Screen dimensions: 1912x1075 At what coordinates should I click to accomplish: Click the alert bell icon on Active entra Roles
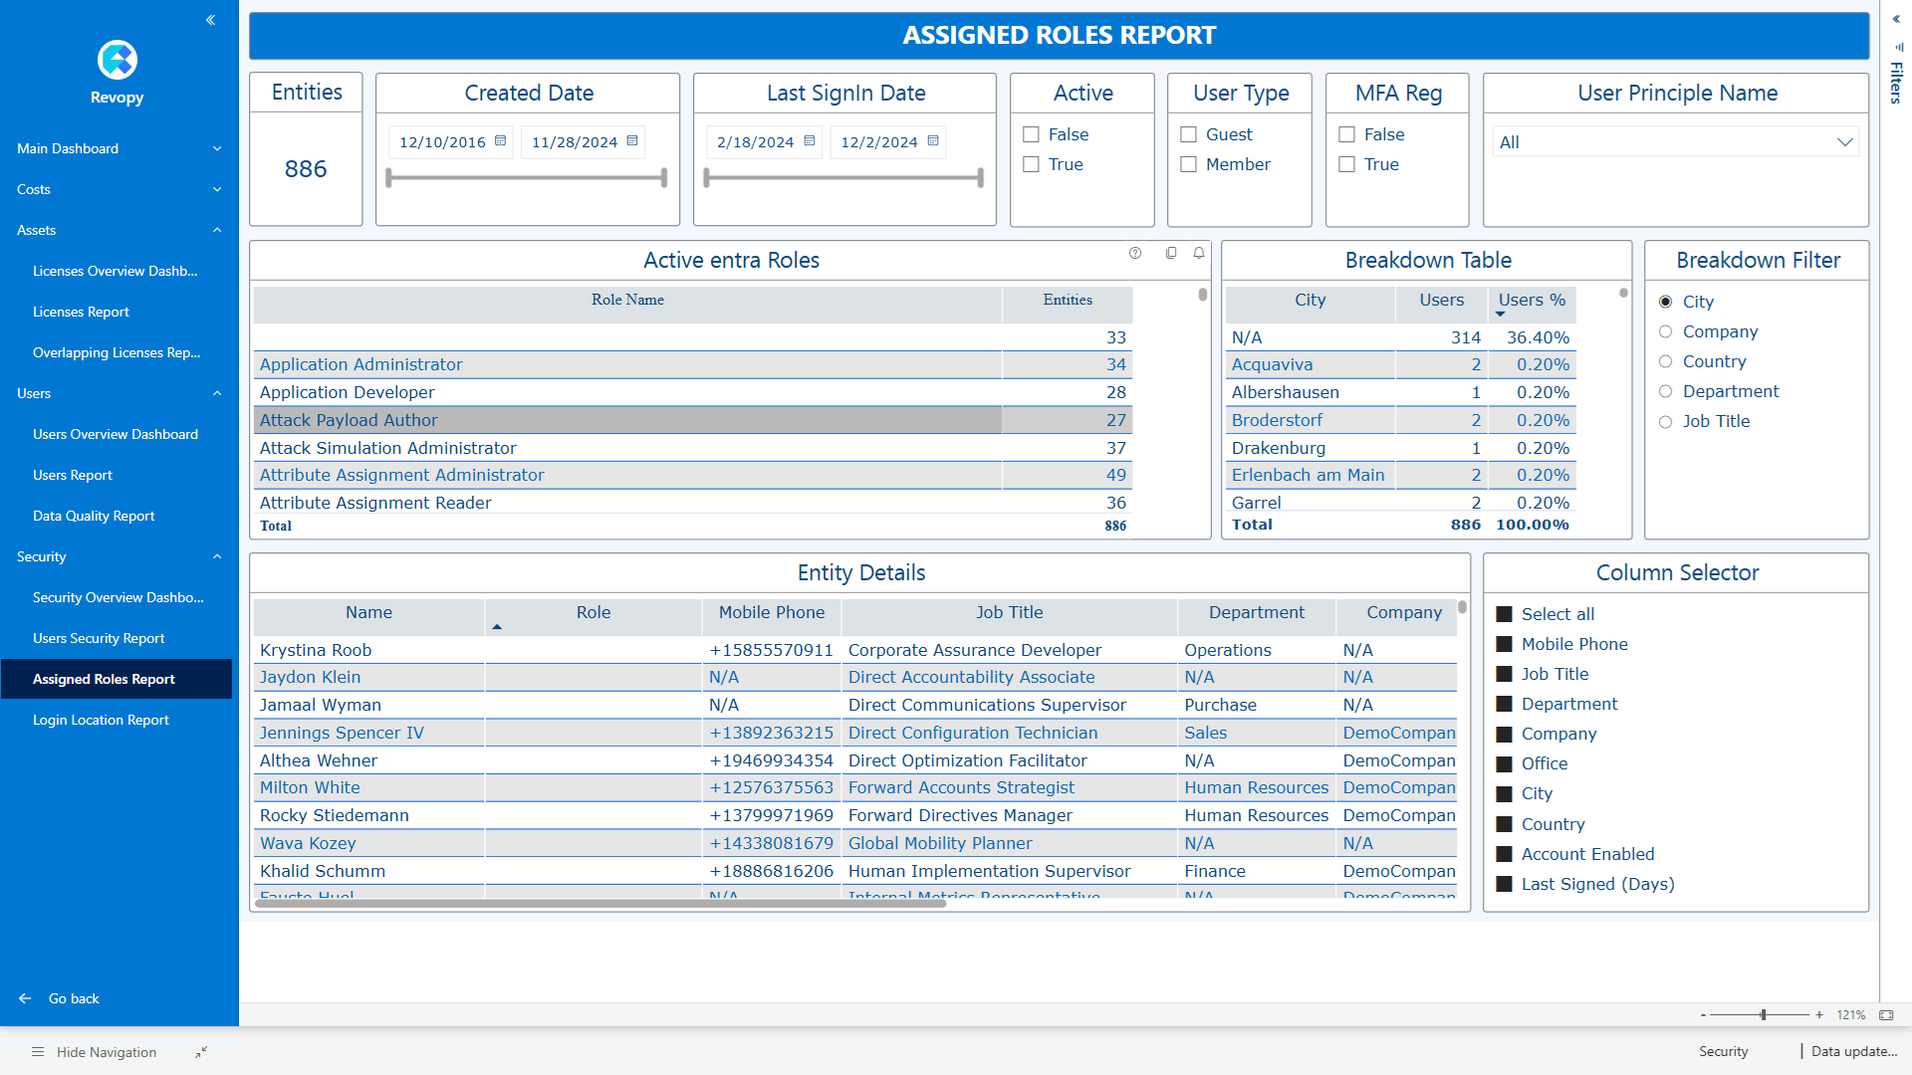(x=1199, y=253)
